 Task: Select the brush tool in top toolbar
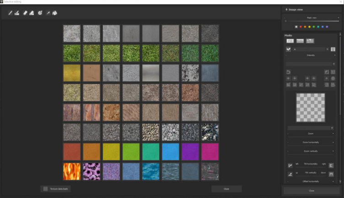(10, 13)
